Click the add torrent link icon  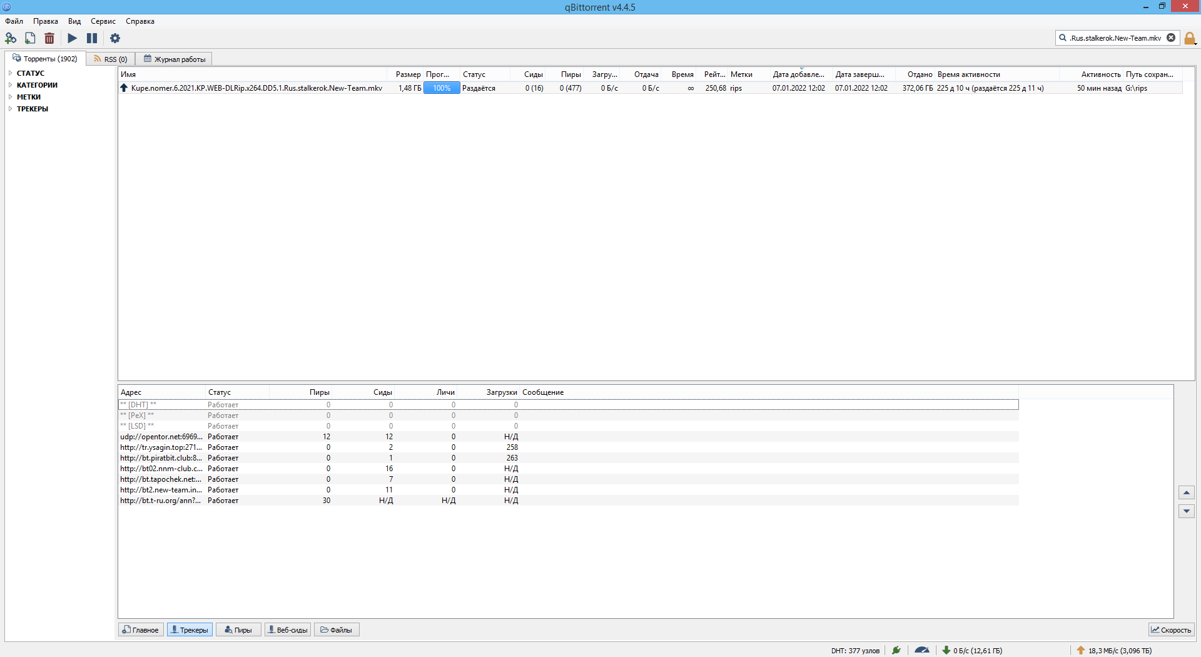point(11,38)
